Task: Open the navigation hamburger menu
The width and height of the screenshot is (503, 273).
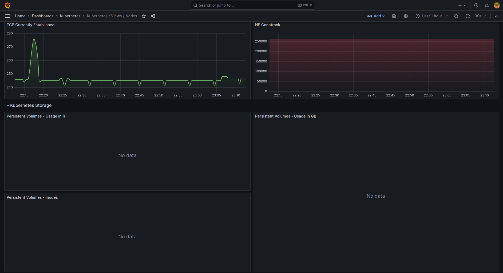Action: click(x=7, y=16)
